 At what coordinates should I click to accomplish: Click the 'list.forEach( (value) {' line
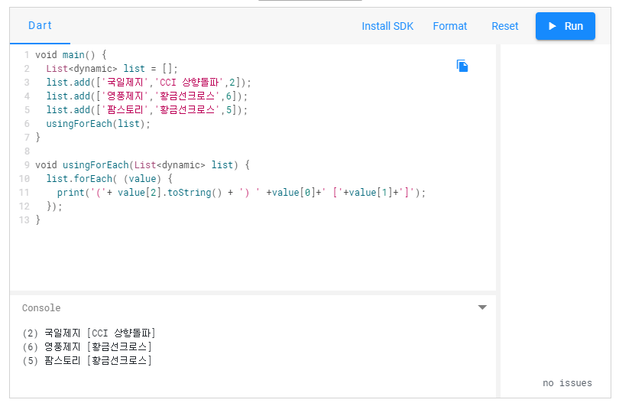[x=109, y=179]
